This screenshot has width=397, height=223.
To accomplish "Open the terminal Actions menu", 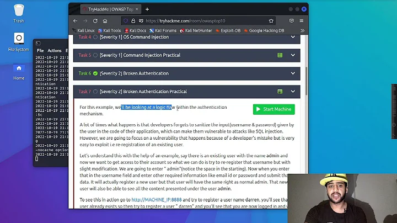I will tap(55, 51).
